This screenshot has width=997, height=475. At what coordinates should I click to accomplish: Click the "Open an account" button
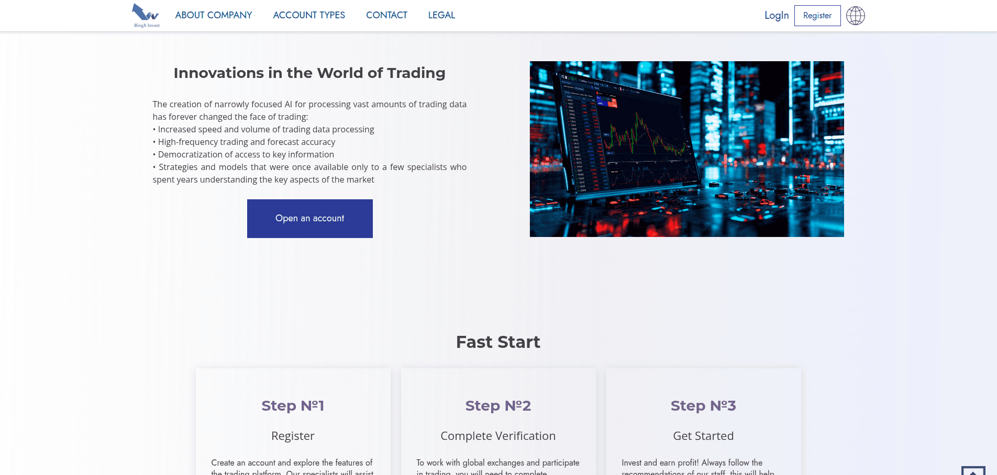pyautogui.click(x=309, y=218)
